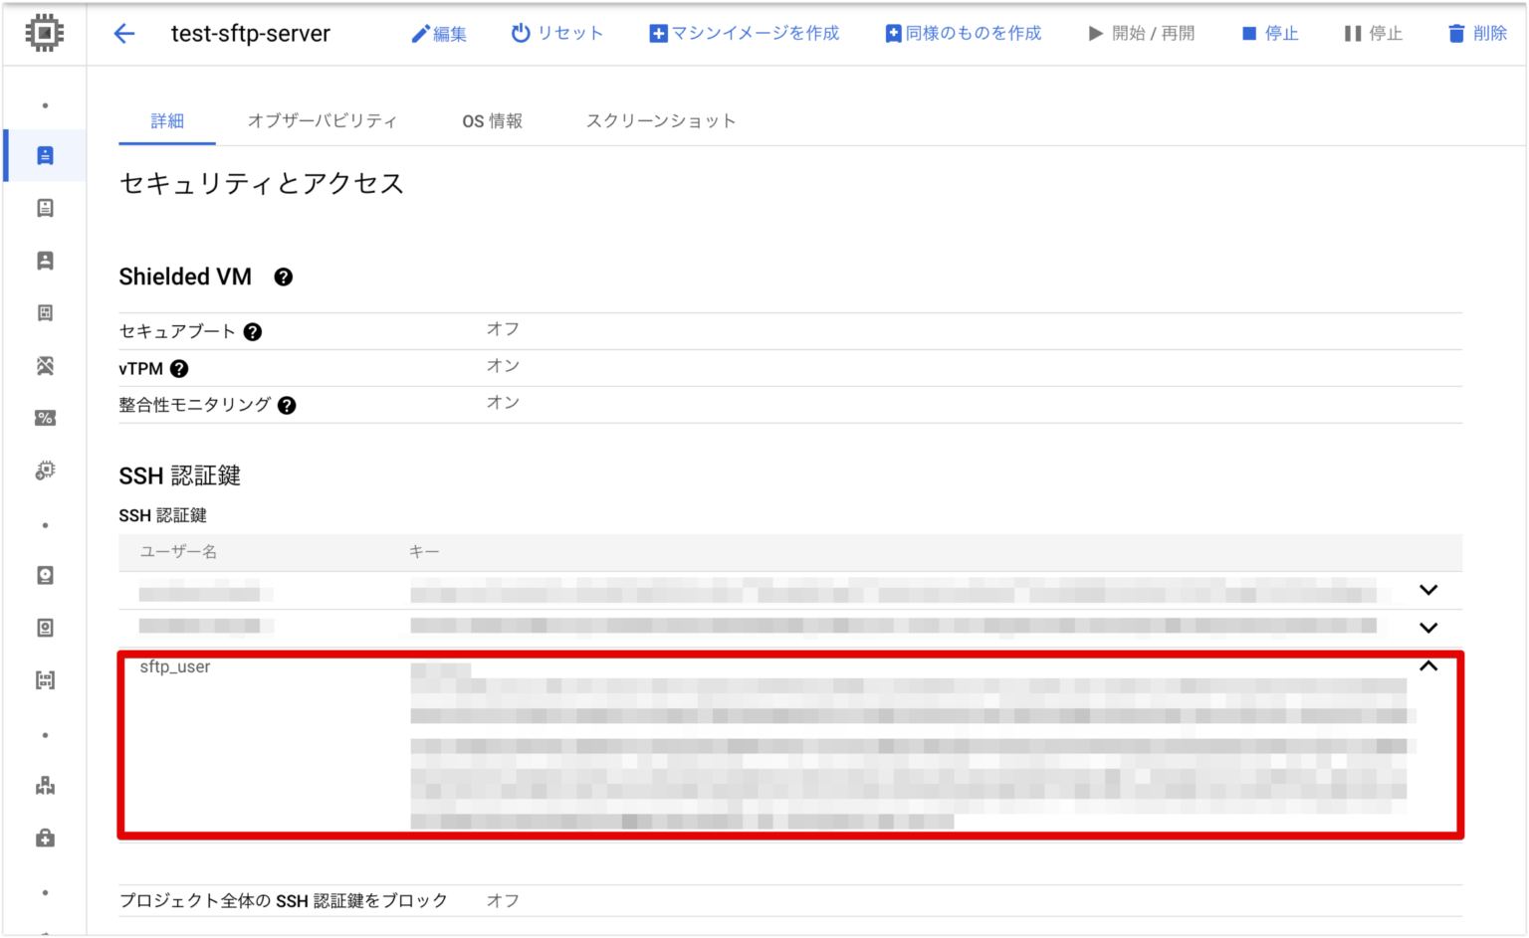1529x938 pixels.
Task: Click the back arrow next to test-sftp-server
Action: pyautogui.click(x=123, y=33)
